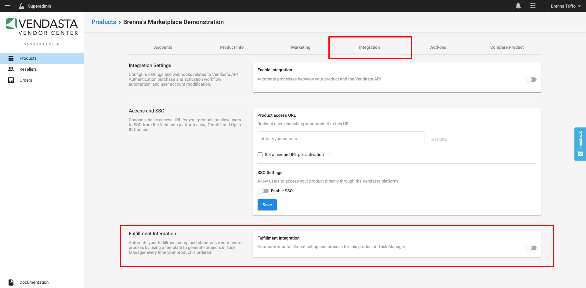
Task: Toggle the Enable integration switch
Action: [531, 80]
